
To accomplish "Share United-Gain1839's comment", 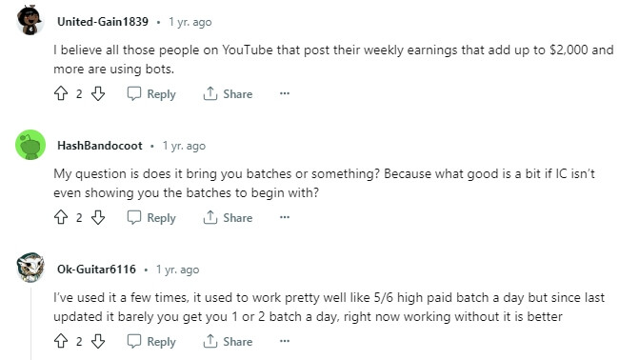I will pyautogui.click(x=228, y=94).
